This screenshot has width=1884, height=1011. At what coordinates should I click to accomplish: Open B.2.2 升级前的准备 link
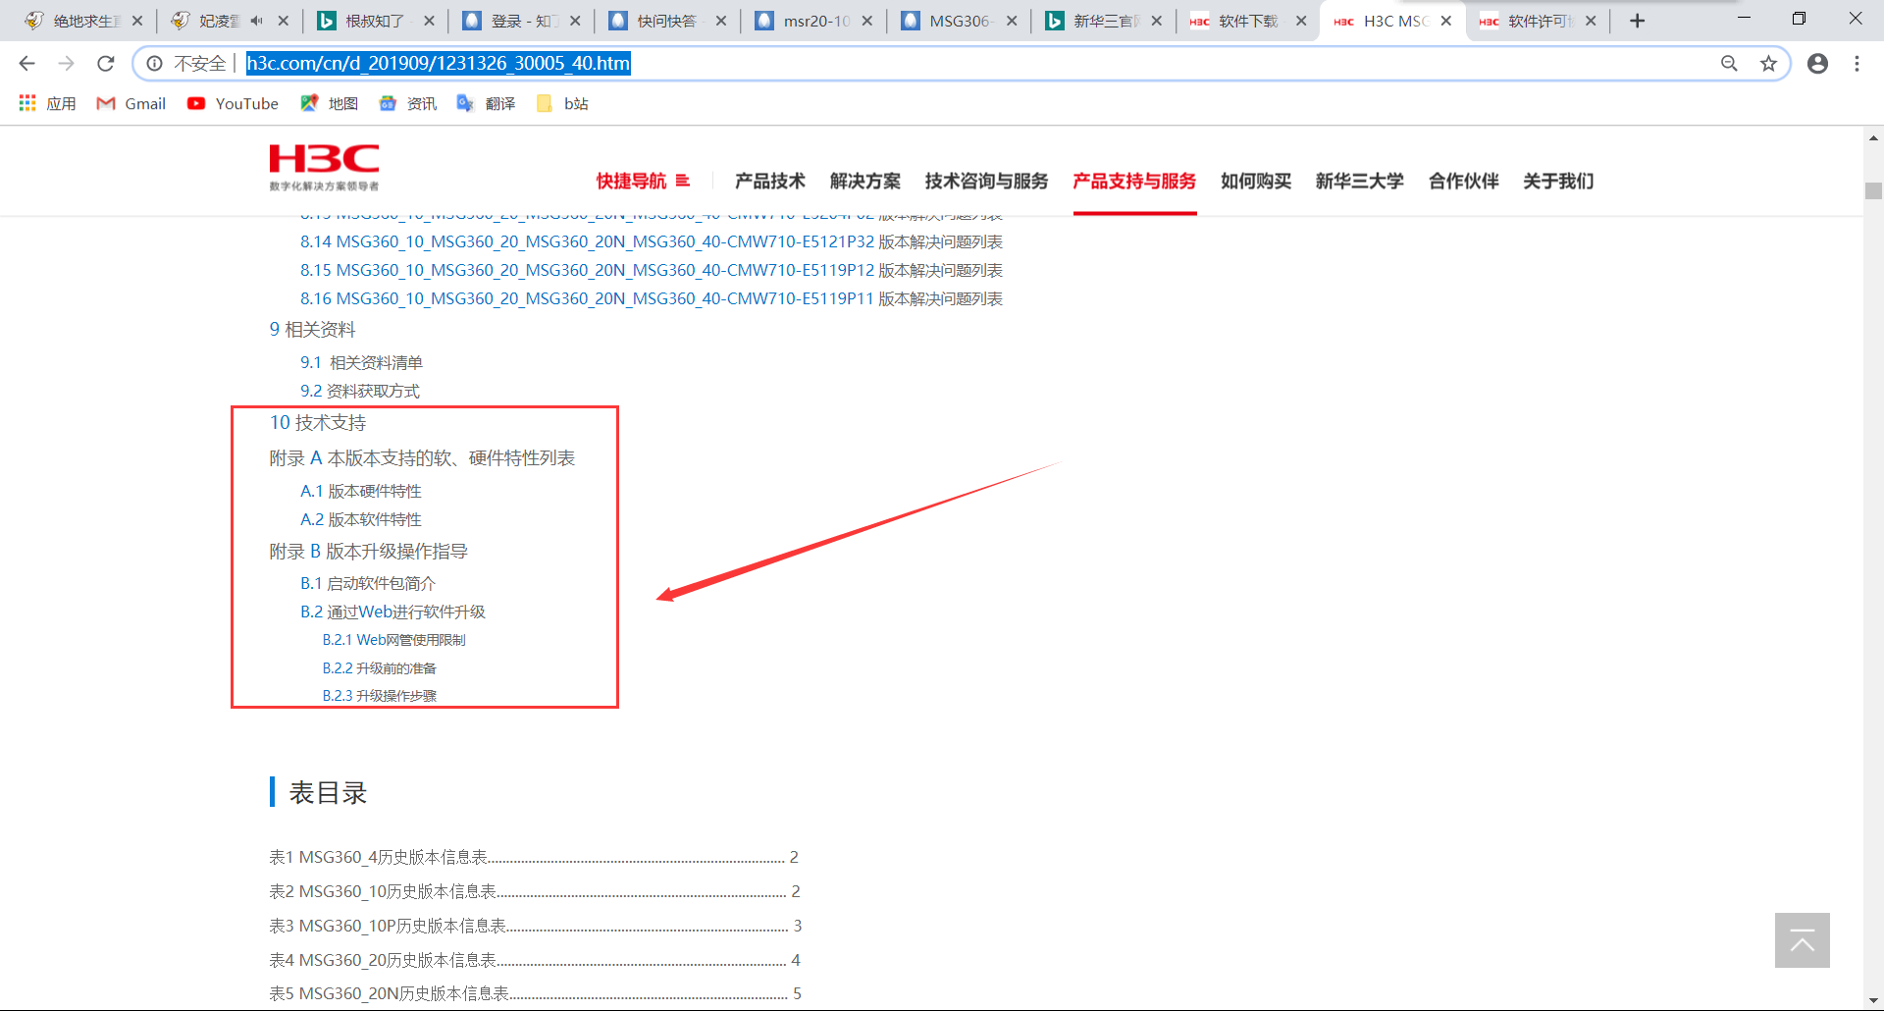click(380, 668)
